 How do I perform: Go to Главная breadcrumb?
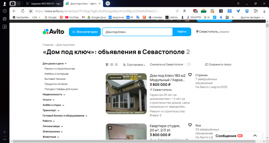(48, 45)
